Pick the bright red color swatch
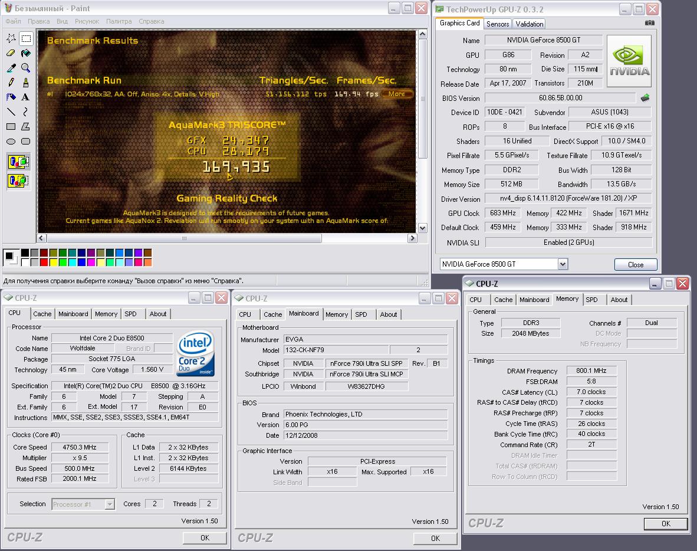This screenshot has width=697, height=551. click(x=44, y=263)
